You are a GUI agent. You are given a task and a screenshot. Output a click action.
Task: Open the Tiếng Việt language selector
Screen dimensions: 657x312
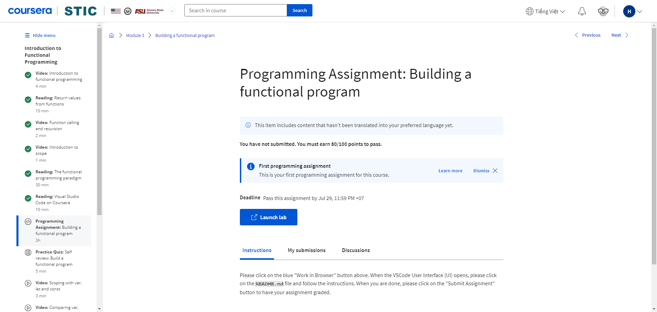pos(545,11)
